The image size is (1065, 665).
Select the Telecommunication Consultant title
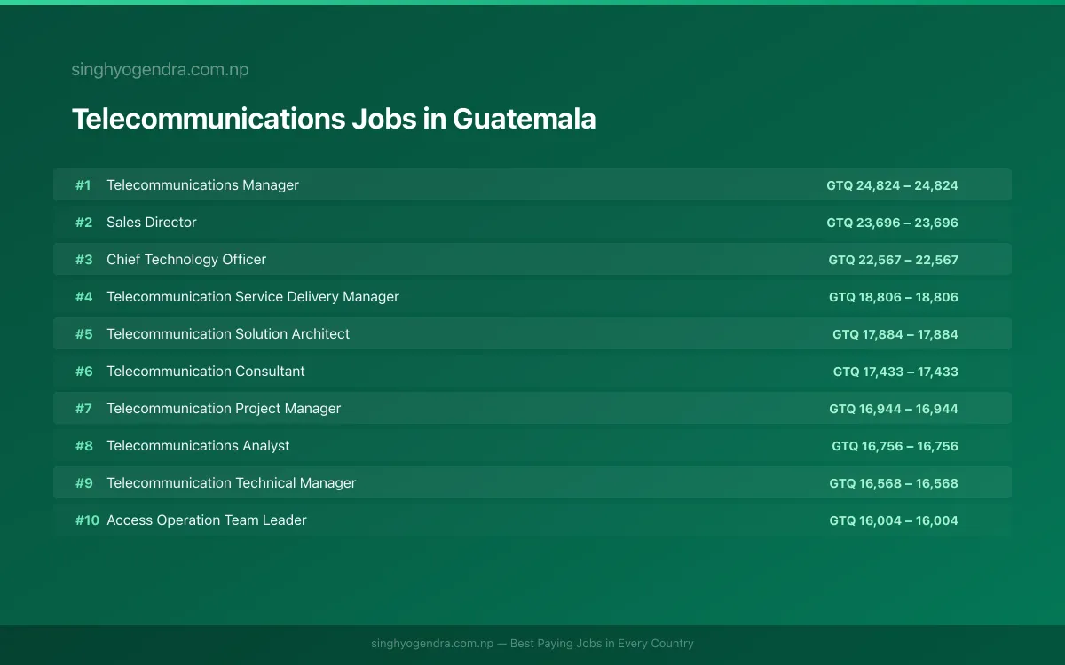206,372
